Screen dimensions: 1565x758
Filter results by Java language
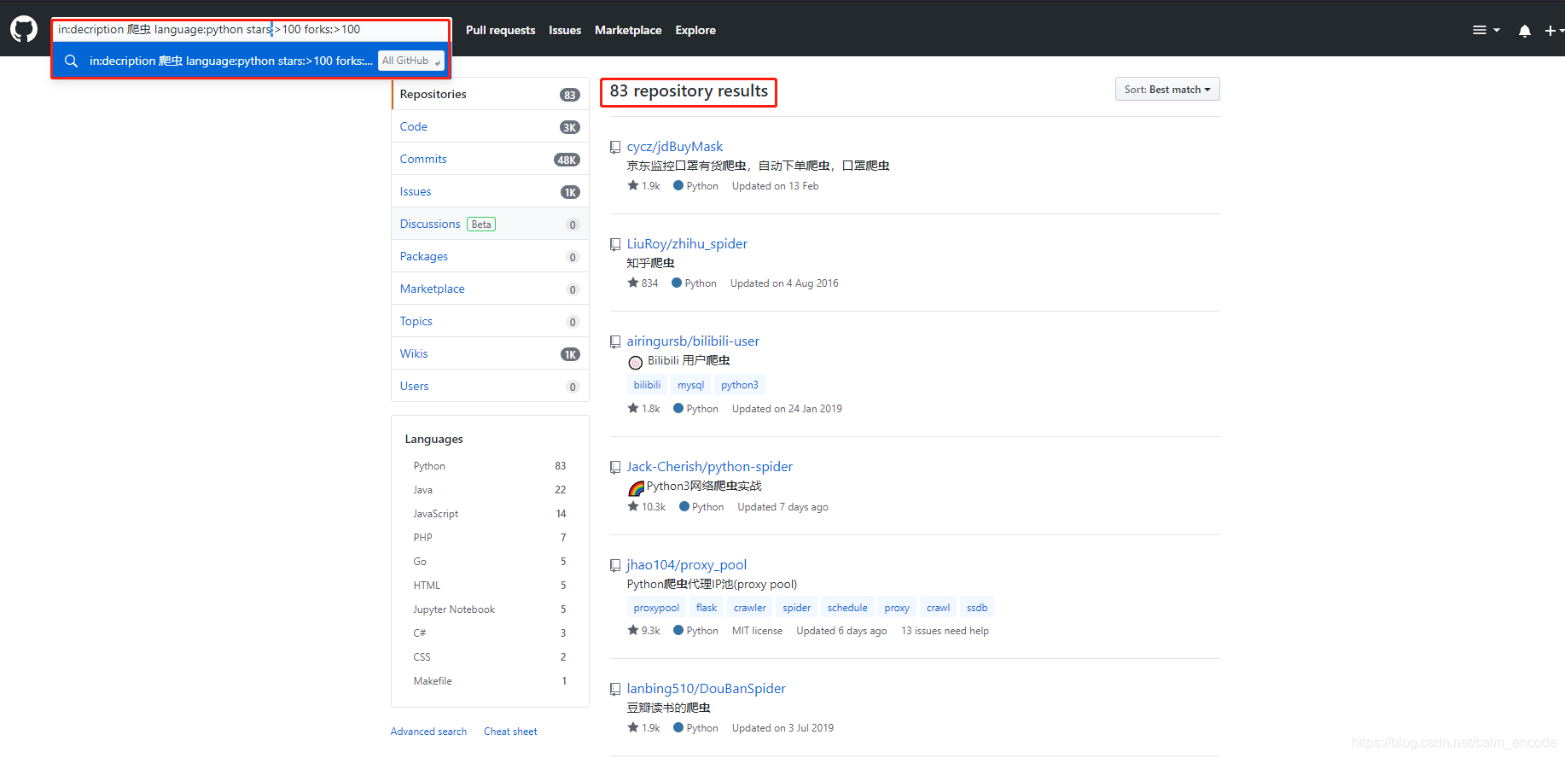490,490
